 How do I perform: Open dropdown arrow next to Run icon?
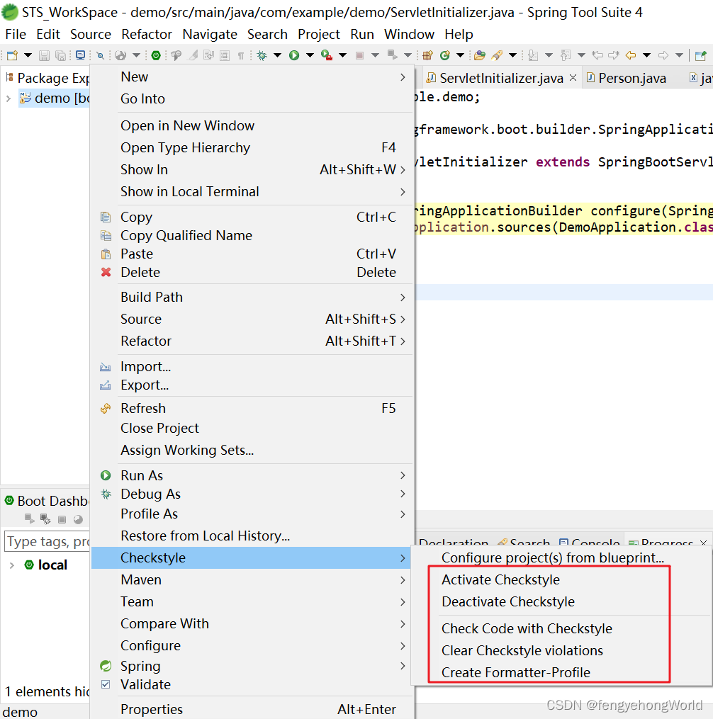310,55
